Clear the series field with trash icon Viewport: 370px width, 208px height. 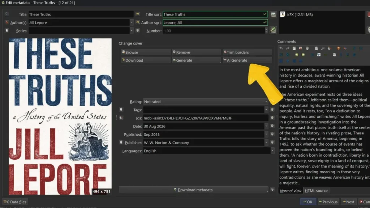coord(137,30)
